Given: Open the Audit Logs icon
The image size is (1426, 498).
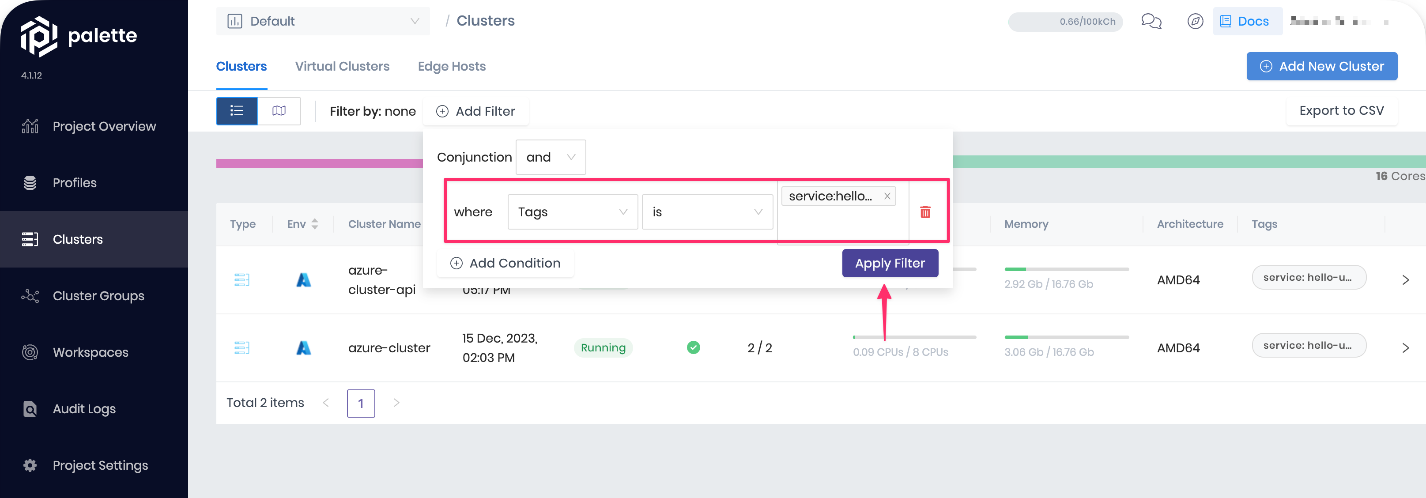Looking at the screenshot, I should point(30,409).
